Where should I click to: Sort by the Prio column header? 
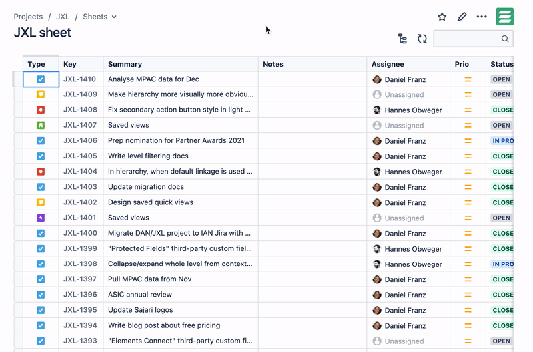click(468, 64)
